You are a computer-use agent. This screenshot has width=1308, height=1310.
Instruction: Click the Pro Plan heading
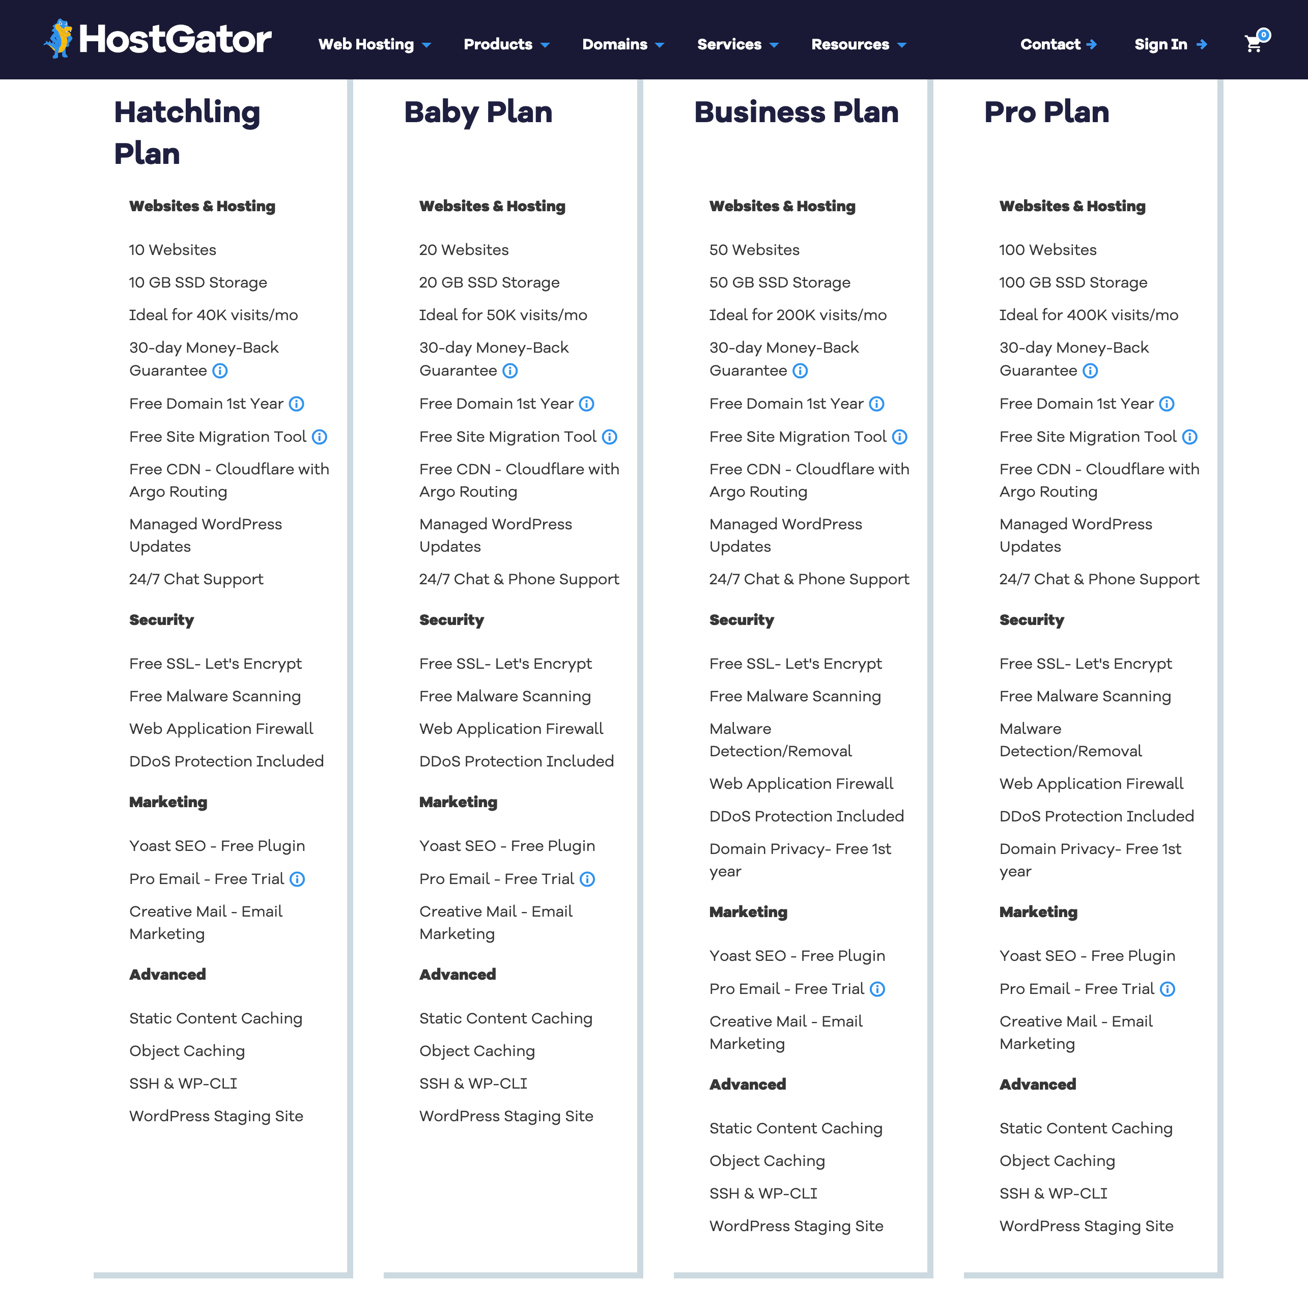click(1046, 112)
